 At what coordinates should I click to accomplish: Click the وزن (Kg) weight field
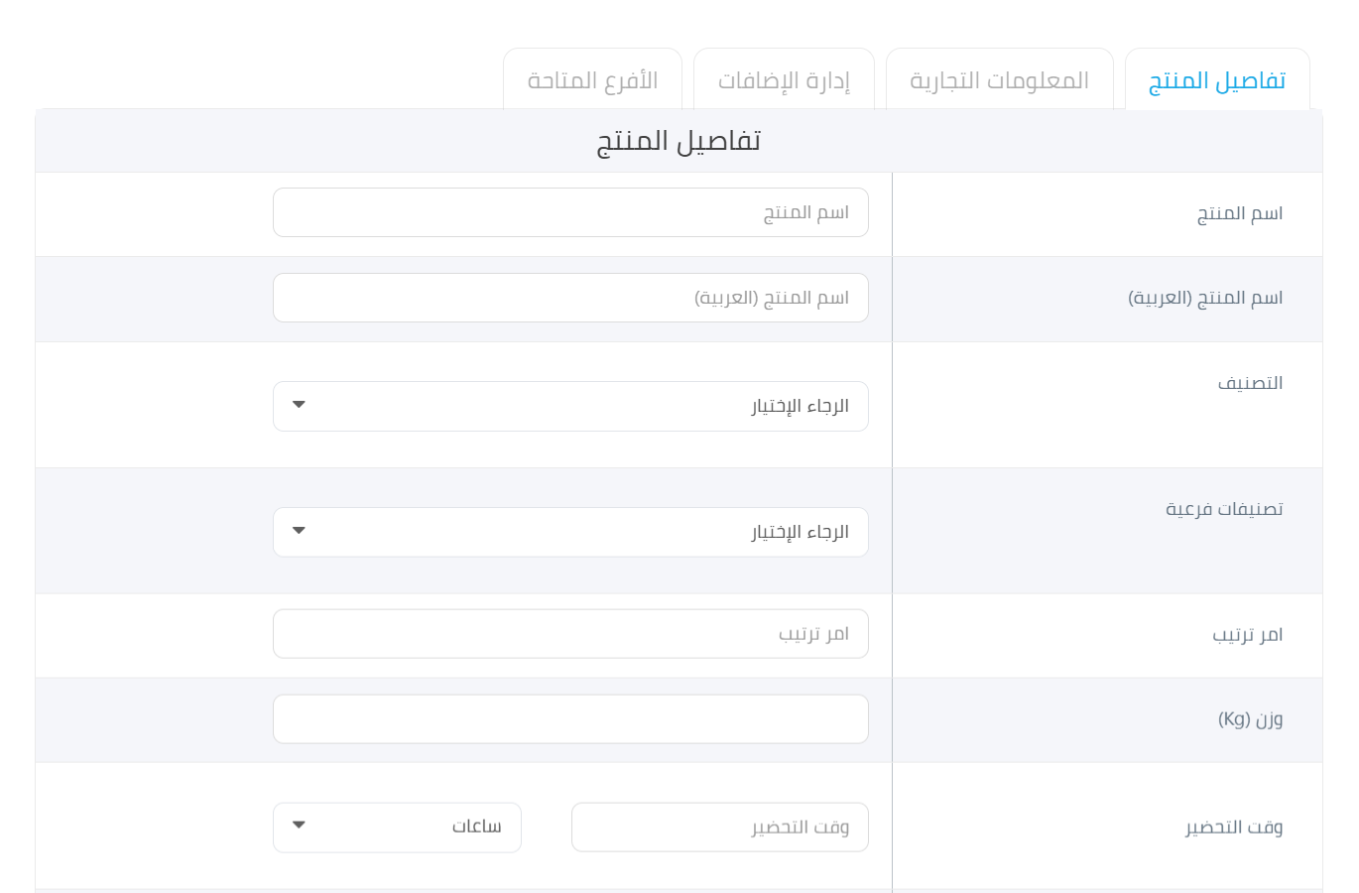[x=570, y=719]
